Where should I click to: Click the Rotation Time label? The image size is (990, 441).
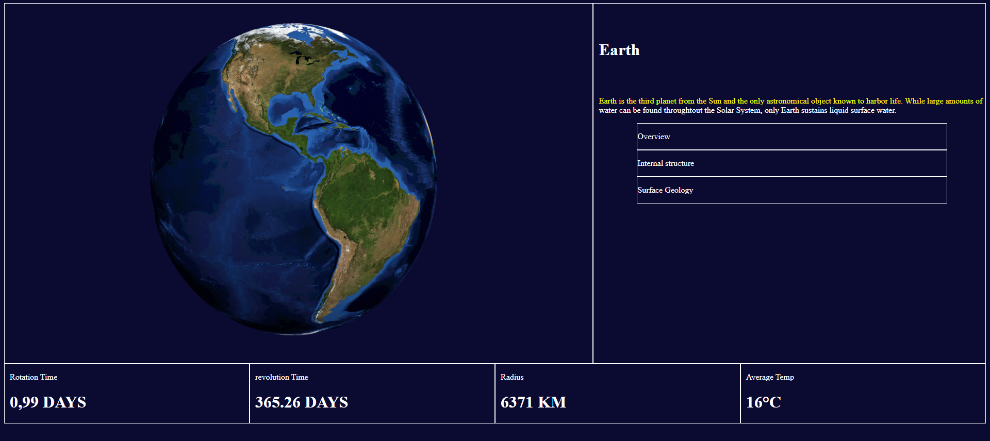pyautogui.click(x=34, y=377)
